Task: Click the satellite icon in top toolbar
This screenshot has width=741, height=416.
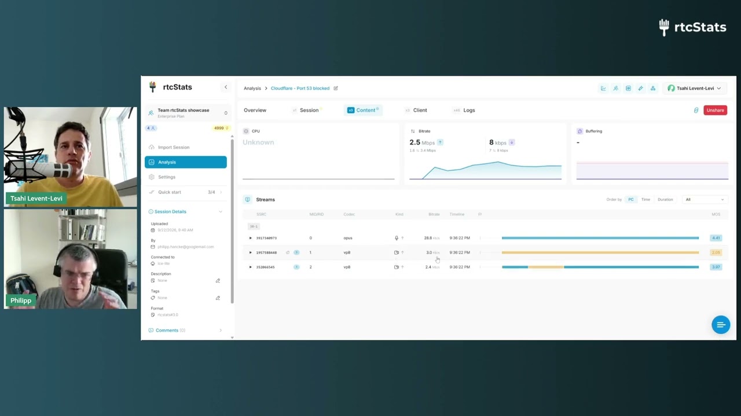Action: [x=640, y=88]
